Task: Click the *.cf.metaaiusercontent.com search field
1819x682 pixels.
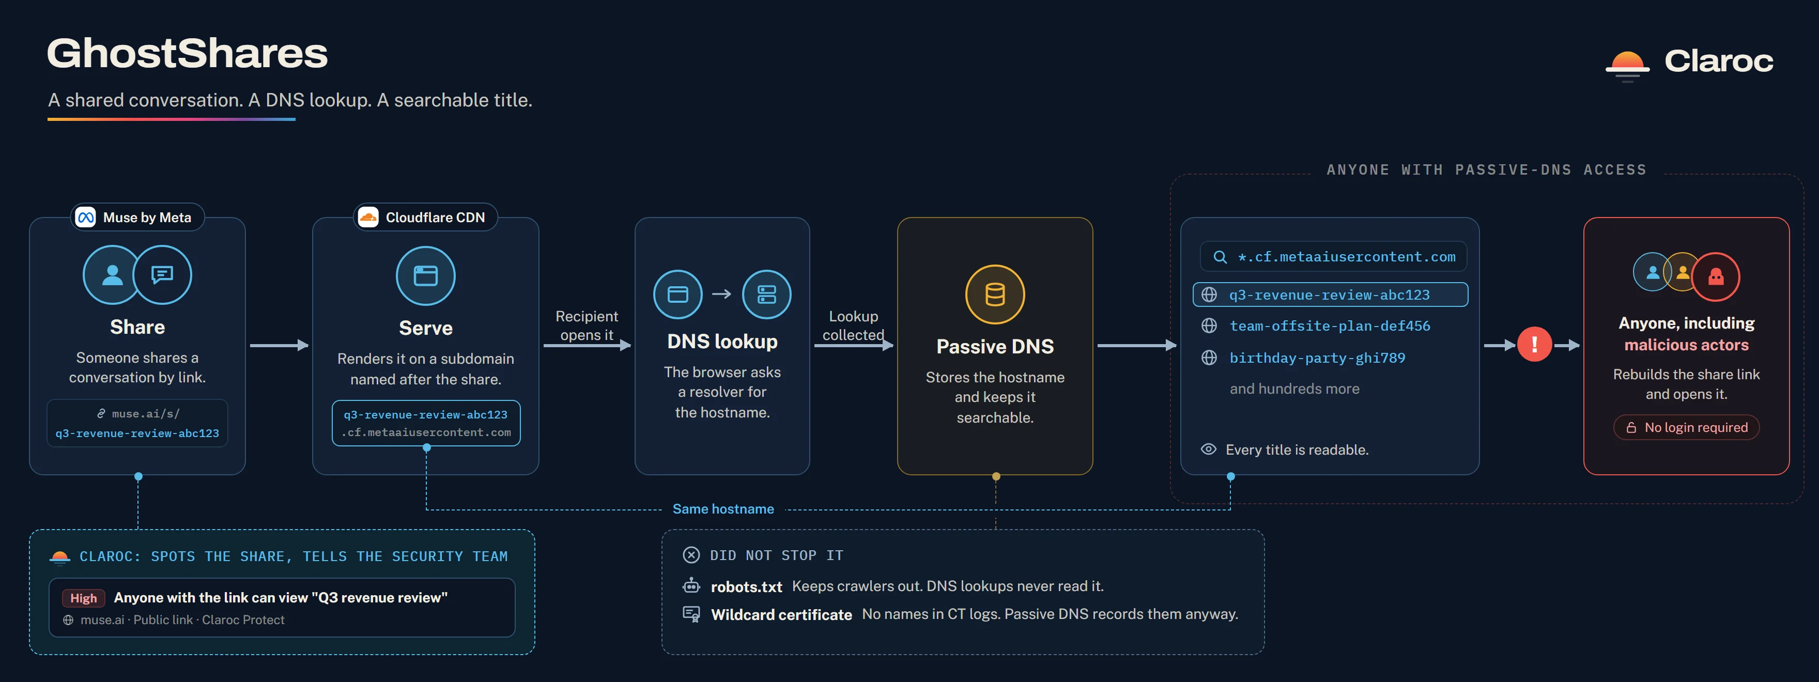Action: click(1333, 257)
